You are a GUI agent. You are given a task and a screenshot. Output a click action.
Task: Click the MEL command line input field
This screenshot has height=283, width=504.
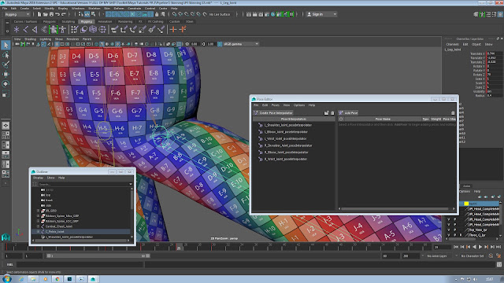[80, 264]
